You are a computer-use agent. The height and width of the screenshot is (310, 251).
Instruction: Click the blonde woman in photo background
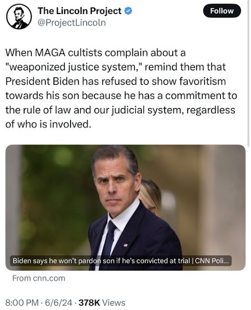tap(150, 197)
